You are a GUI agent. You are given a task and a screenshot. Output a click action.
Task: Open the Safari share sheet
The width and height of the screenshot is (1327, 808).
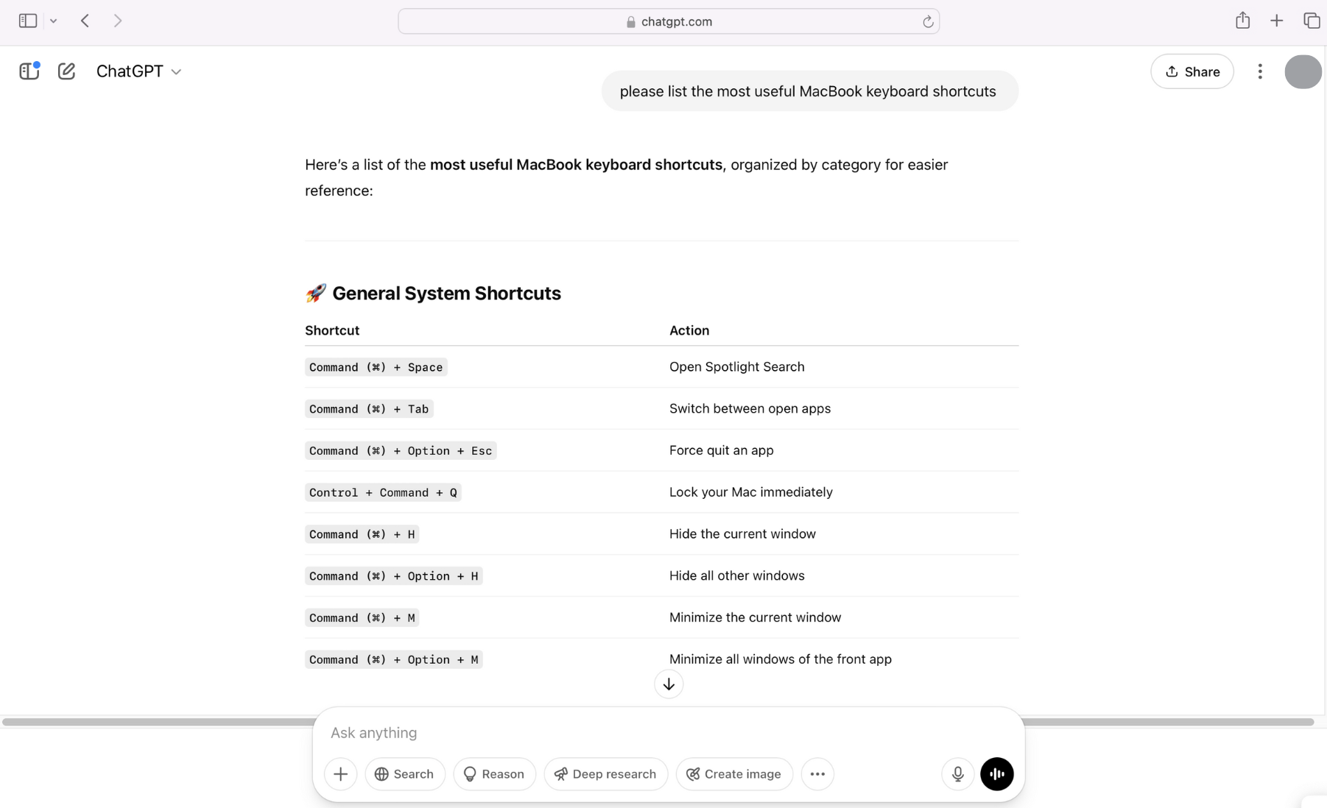pos(1243,20)
